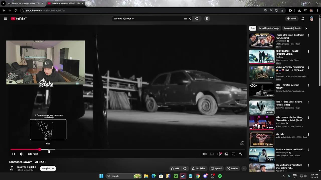The width and height of the screenshot is (321, 180).
Task: Open the Izradi create menu
Action: coord(292,18)
